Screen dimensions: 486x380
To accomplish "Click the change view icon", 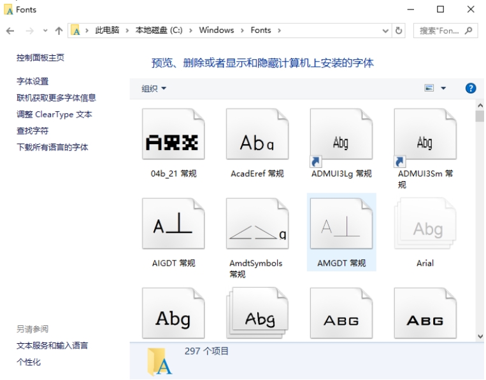I will (429, 88).
